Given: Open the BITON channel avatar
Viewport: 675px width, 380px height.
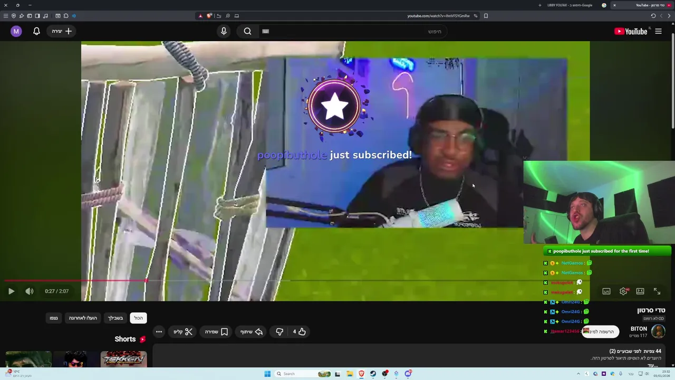Looking at the screenshot, I should pos(658,331).
